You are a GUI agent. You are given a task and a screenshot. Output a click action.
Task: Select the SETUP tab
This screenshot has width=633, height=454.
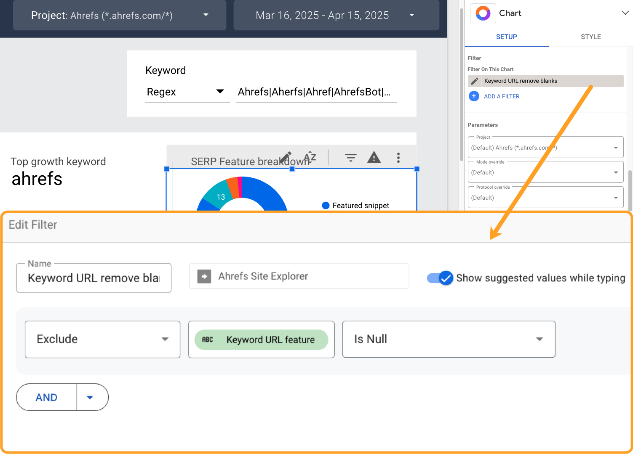pyautogui.click(x=506, y=37)
